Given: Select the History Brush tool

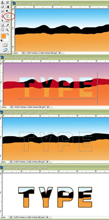Looking at the screenshot, I should tap(7, 2).
